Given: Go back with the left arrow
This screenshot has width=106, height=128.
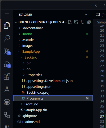Looking at the screenshot, I should click(x=97, y=5).
